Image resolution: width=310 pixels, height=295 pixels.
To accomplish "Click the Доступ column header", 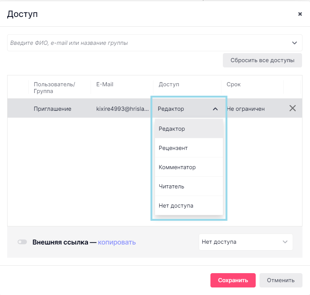I will (169, 84).
